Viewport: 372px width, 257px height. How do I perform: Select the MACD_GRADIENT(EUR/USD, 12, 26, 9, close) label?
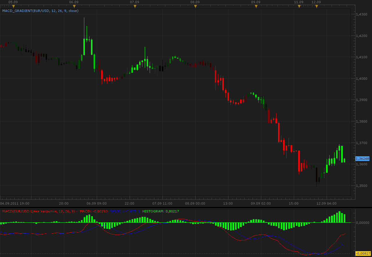[x=40, y=11]
